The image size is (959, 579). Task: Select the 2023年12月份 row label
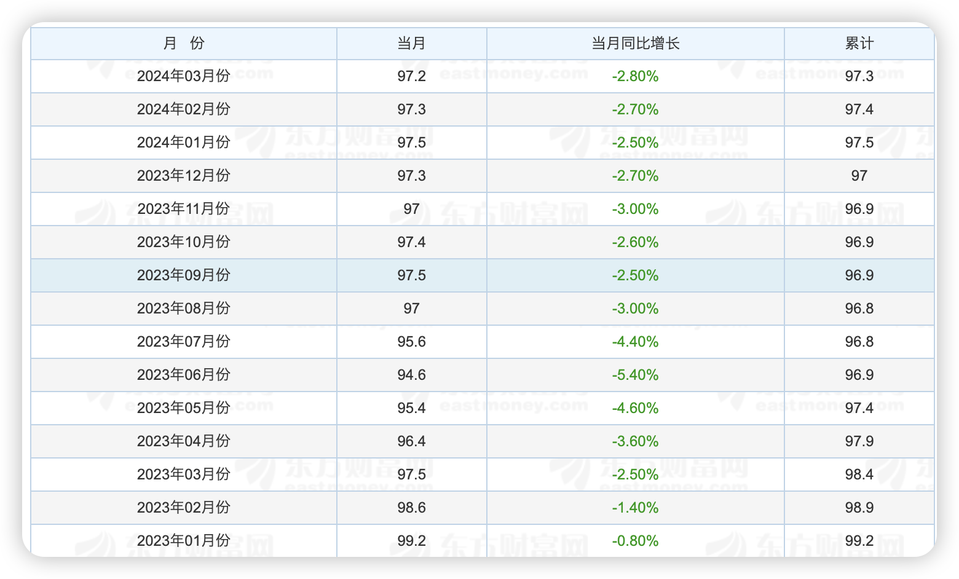183,176
